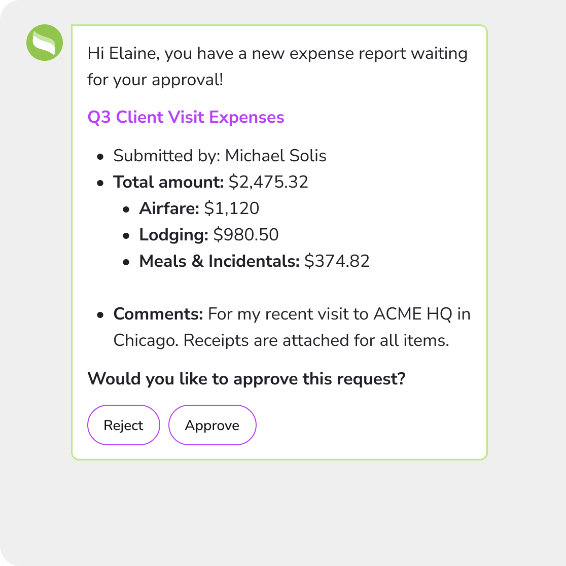Click the bold Lodging label
The image size is (566, 566).
(x=173, y=235)
